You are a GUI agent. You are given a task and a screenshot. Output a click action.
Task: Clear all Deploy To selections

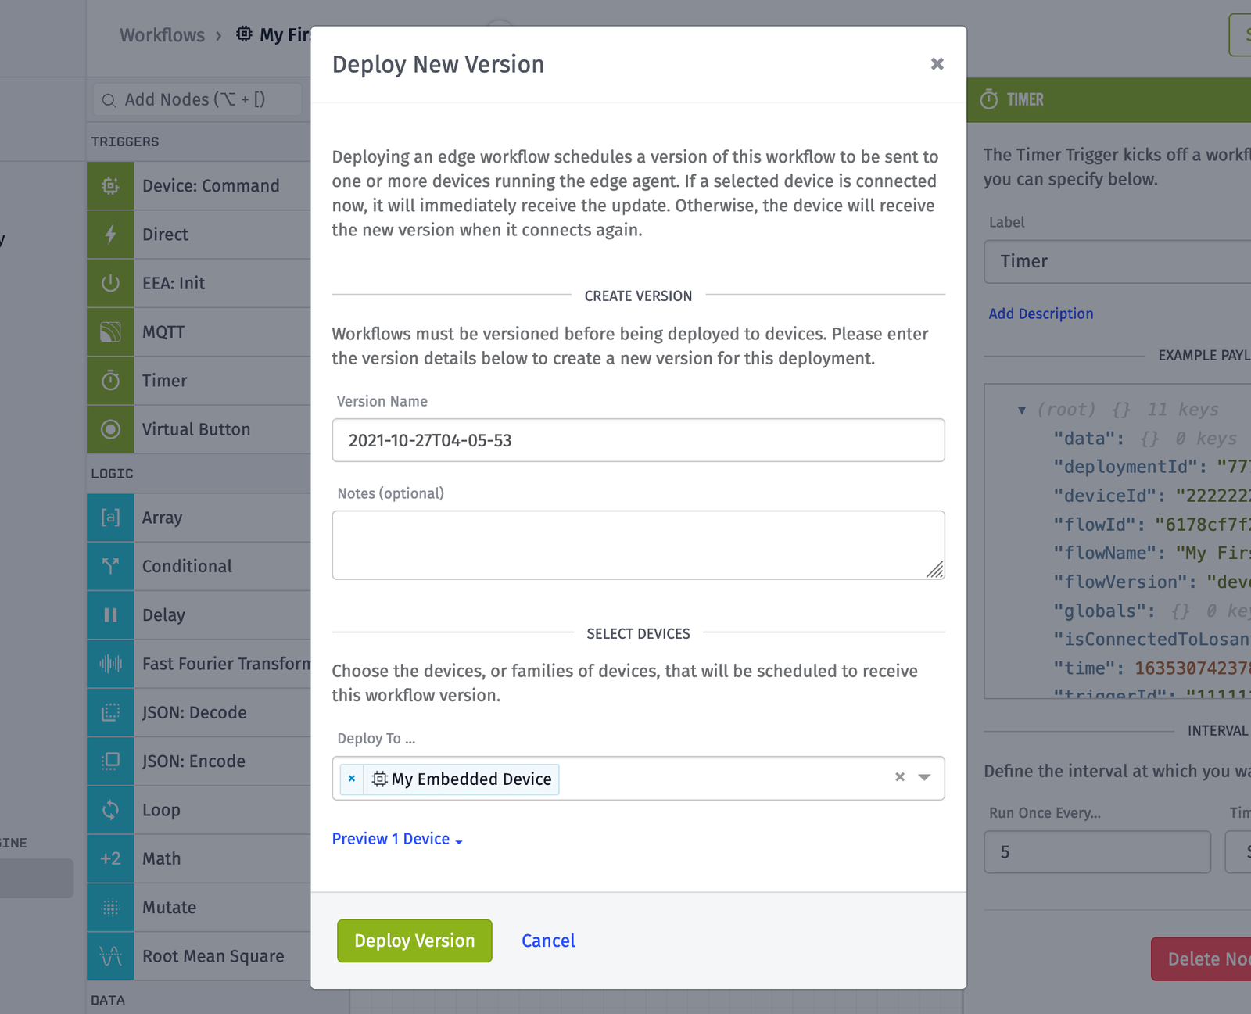(900, 777)
